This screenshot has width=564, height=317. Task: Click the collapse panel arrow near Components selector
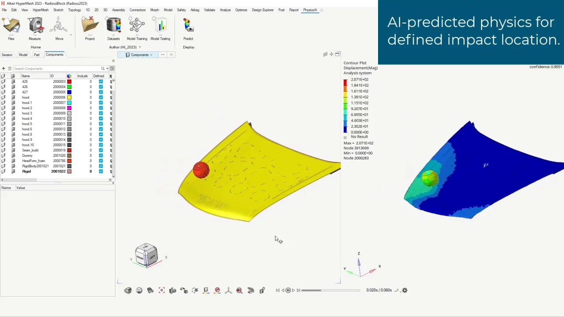(x=171, y=55)
